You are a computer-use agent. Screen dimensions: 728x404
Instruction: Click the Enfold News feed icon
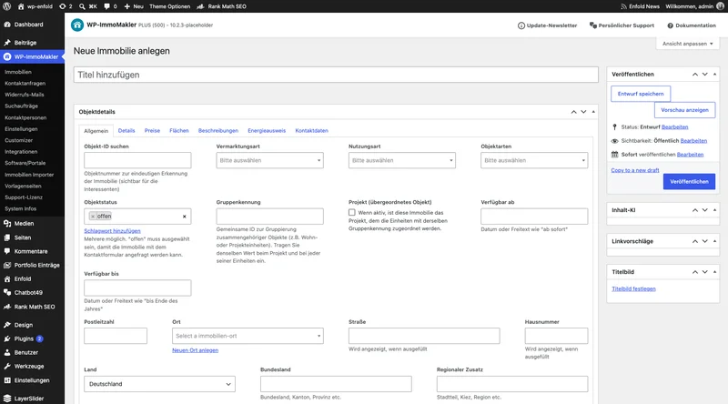[623, 6]
